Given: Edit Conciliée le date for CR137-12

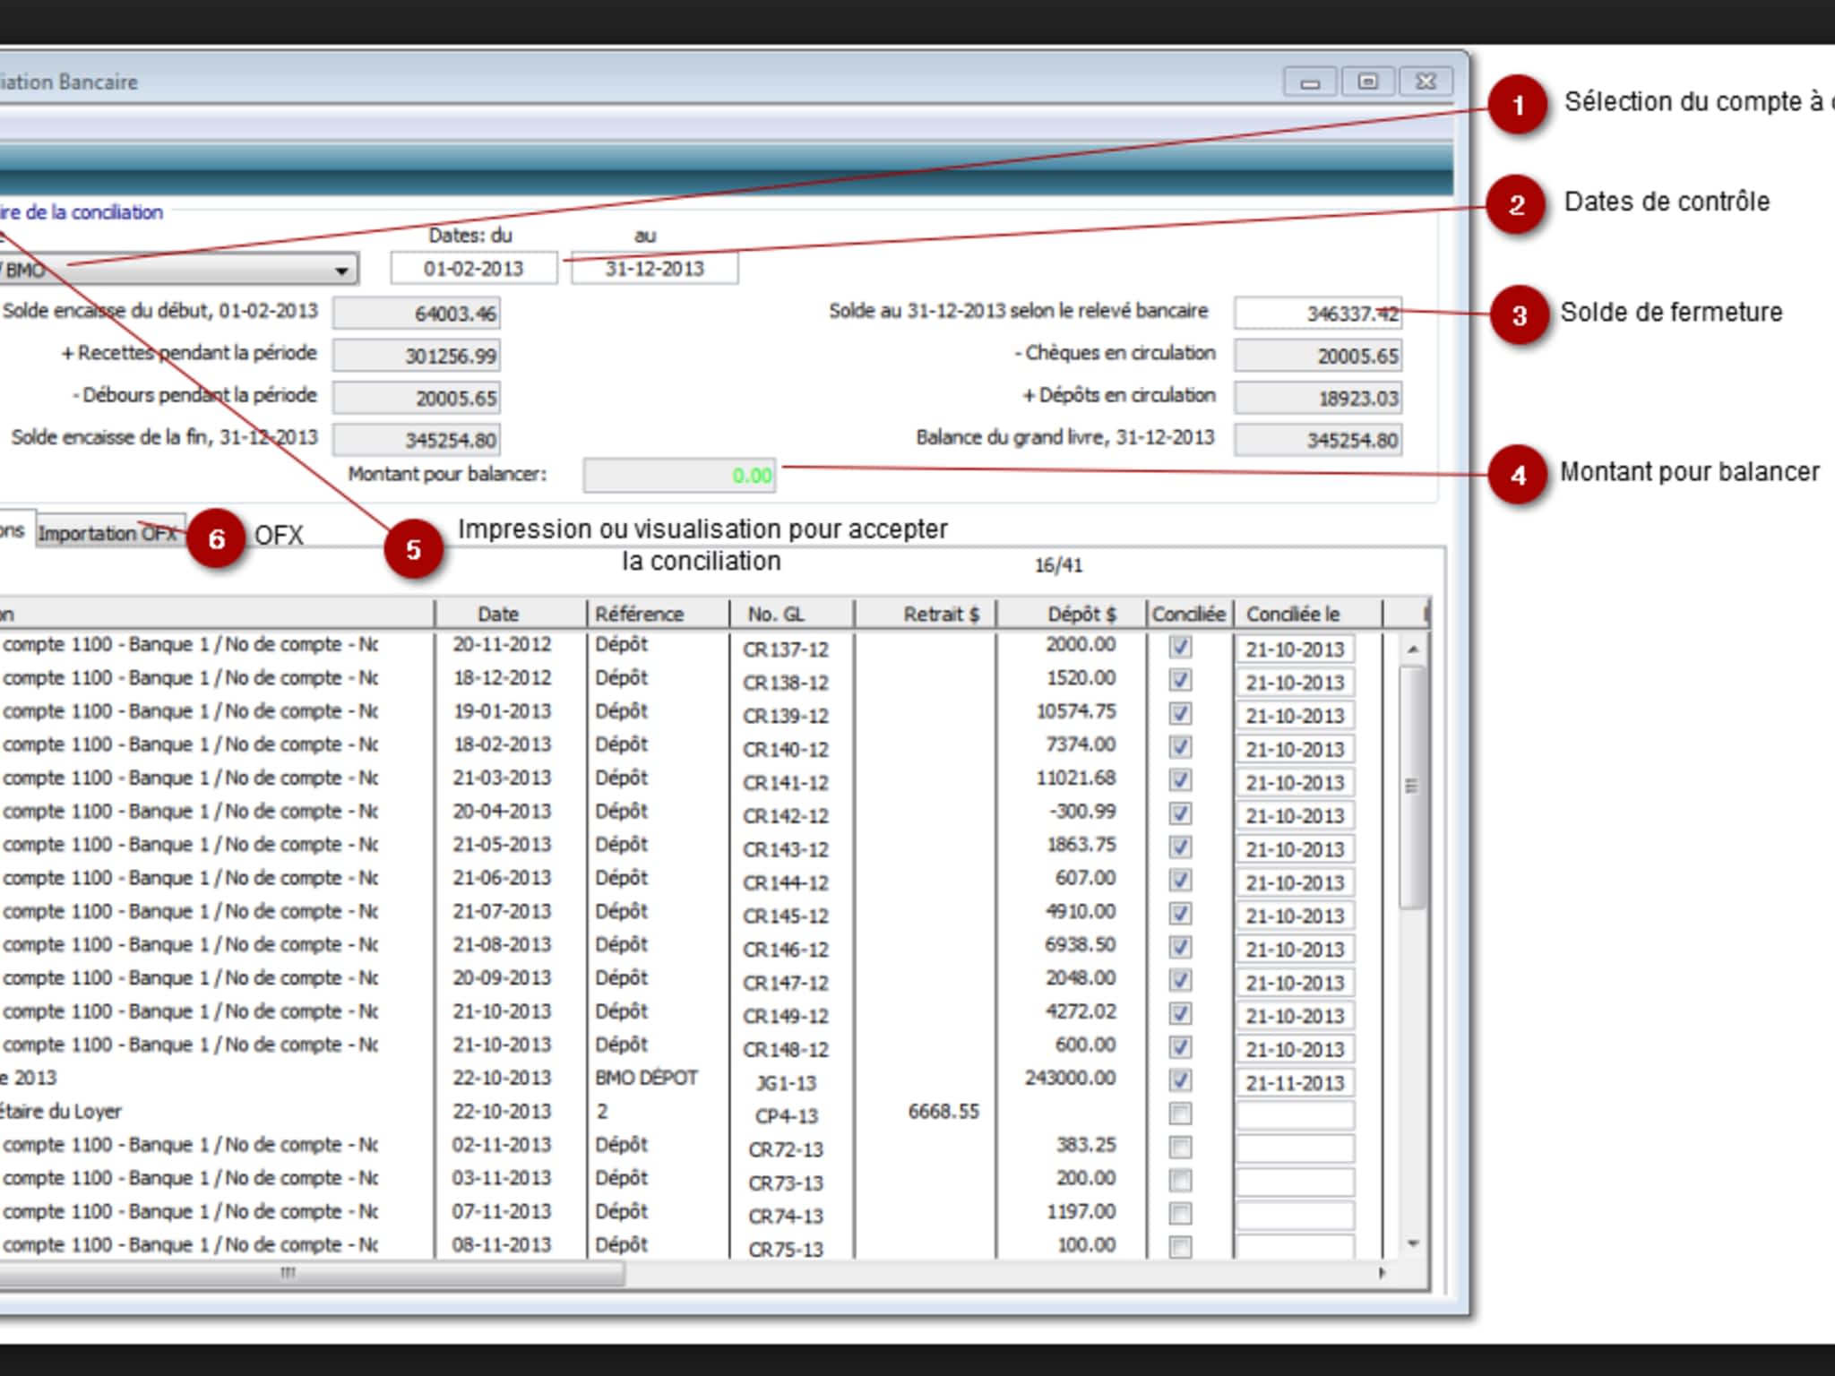Looking at the screenshot, I should coord(1296,649).
